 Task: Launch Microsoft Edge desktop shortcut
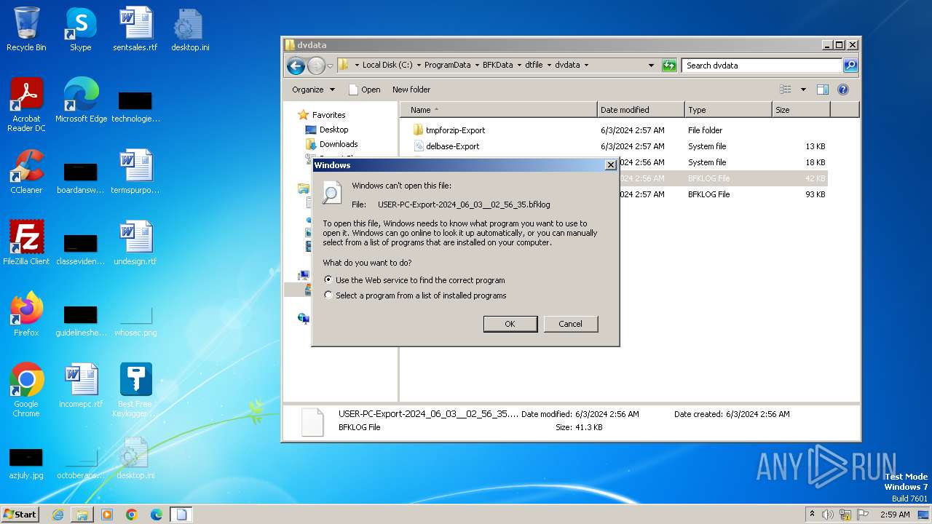point(81,100)
